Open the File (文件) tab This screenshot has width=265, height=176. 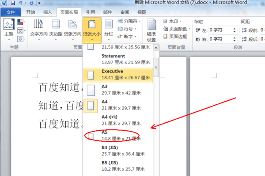(x=11, y=12)
